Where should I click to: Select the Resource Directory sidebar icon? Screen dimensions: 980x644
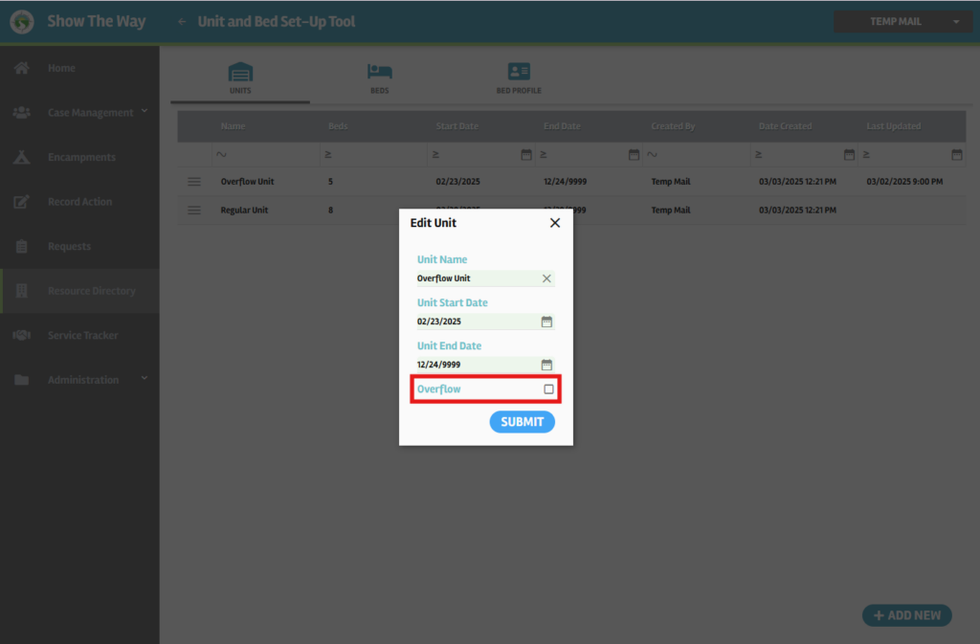(x=21, y=290)
